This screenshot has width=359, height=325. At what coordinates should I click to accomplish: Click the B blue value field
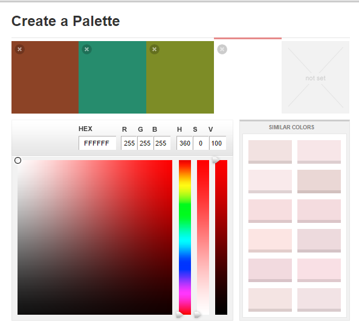(x=162, y=143)
